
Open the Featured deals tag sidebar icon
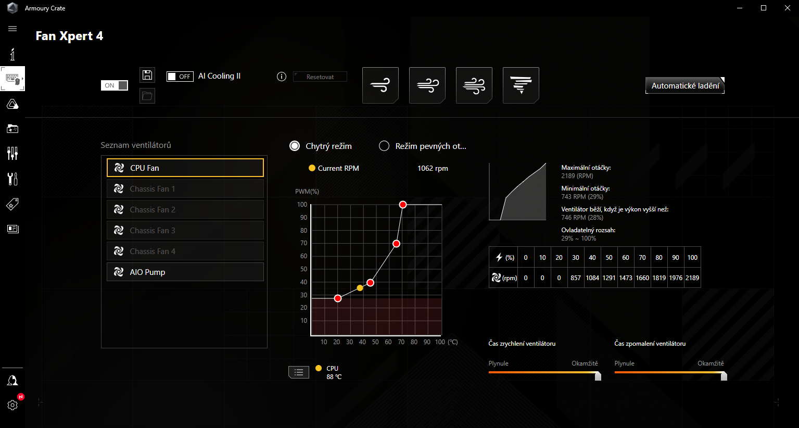pos(12,204)
